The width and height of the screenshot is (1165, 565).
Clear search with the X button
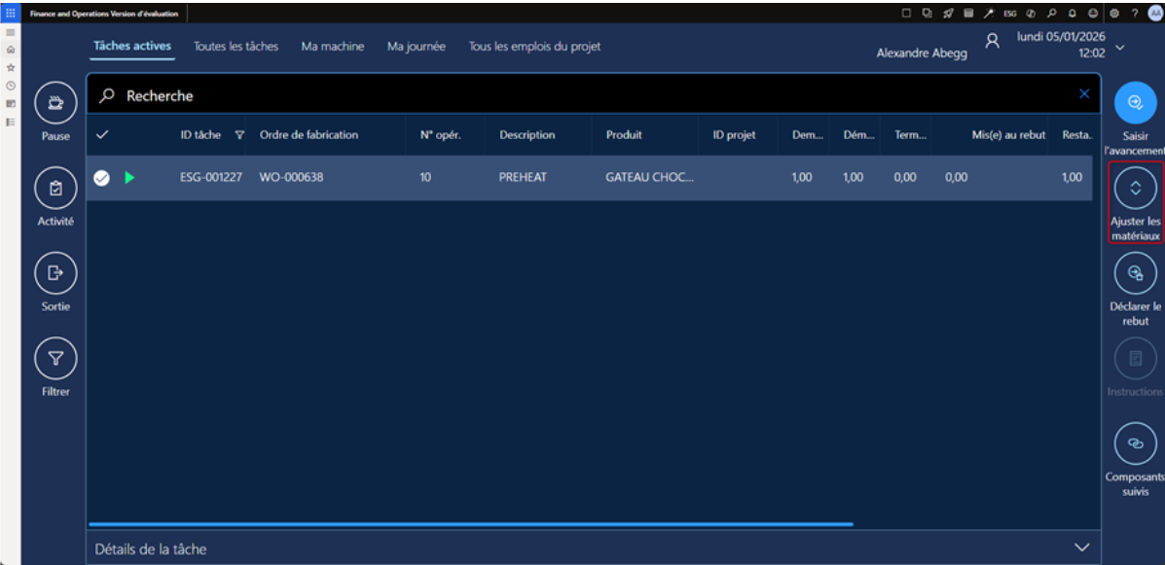(1084, 94)
